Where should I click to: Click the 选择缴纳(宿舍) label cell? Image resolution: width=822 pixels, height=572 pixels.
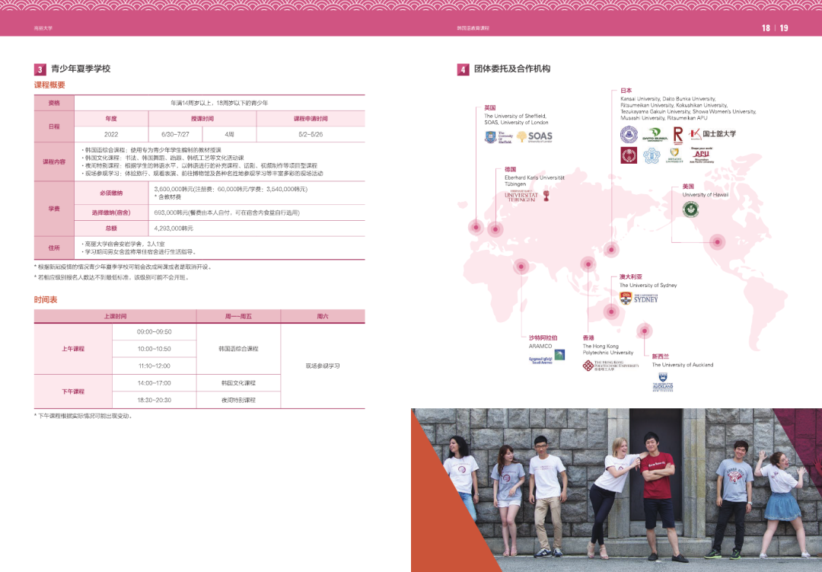pyautogui.click(x=111, y=213)
